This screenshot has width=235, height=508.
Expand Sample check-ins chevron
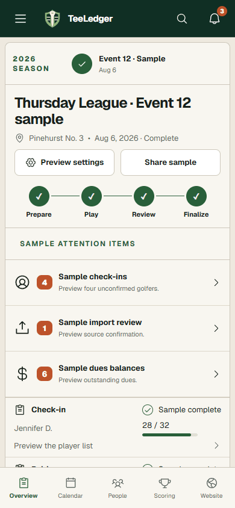click(x=216, y=282)
